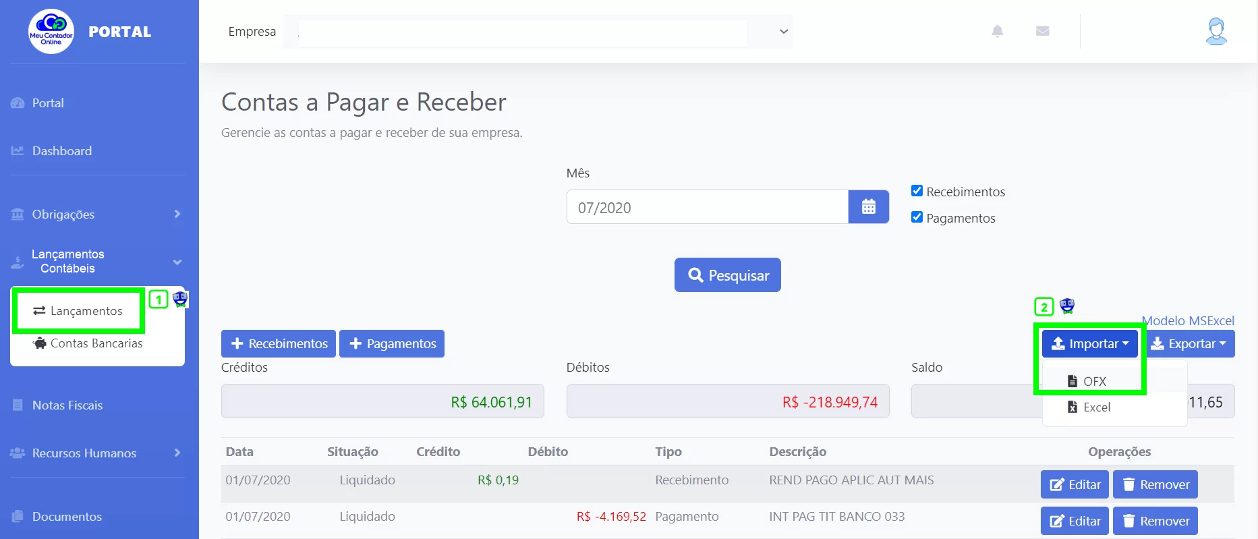1258x539 pixels.
Task: Click the R$ -4.169,52 debit value
Action: (611, 517)
